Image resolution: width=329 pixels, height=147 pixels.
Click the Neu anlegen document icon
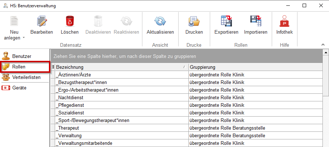[x=14, y=21]
